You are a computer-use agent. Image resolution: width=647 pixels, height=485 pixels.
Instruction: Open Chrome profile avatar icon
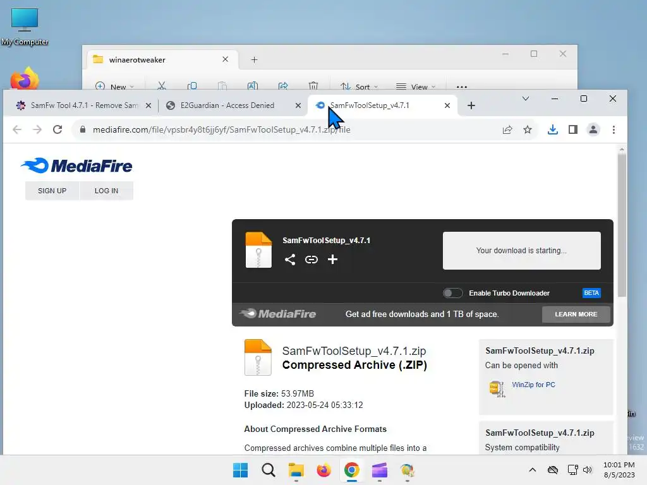(593, 129)
